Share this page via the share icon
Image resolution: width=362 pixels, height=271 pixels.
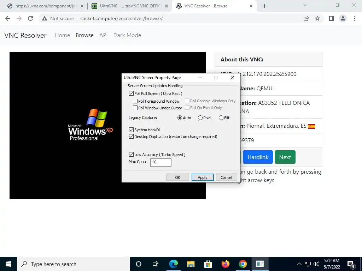(x=306, y=18)
